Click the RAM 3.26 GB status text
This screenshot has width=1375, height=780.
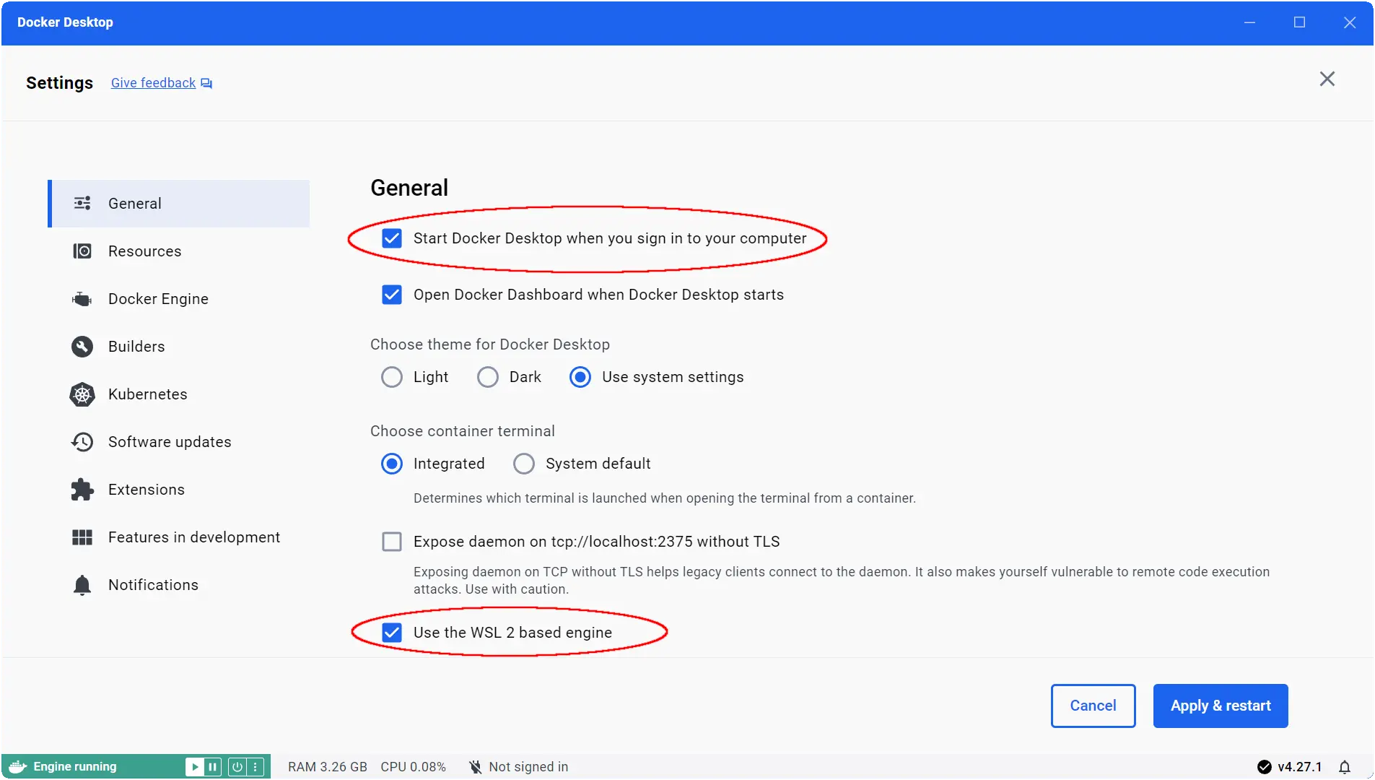click(x=327, y=767)
